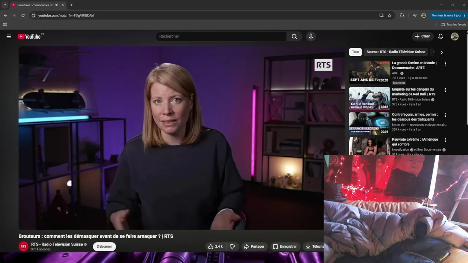Close the Brouteurs YouTube tab
The width and height of the screenshot is (468, 263).
tap(63, 5)
